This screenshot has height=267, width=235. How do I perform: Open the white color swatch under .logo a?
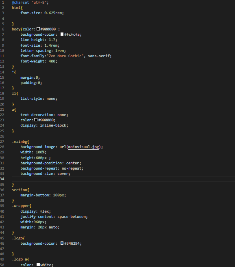click(x=38, y=265)
